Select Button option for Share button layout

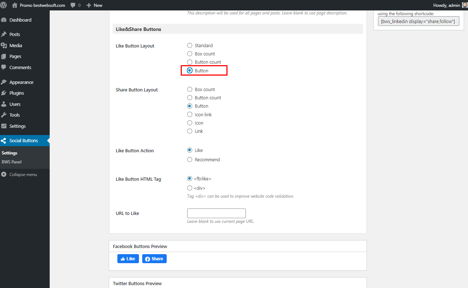(190, 106)
